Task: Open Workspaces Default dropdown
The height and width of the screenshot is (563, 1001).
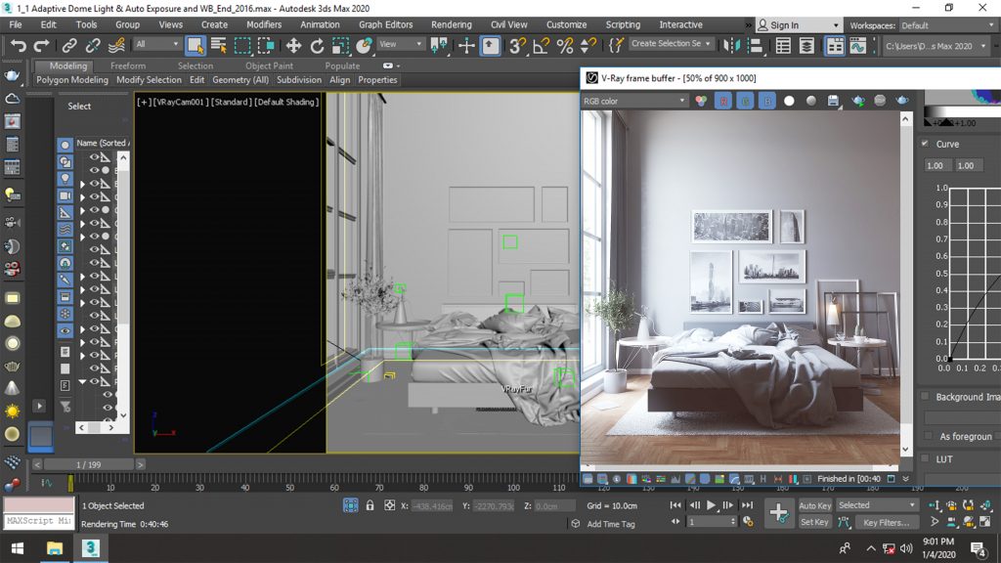Action: (x=946, y=25)
